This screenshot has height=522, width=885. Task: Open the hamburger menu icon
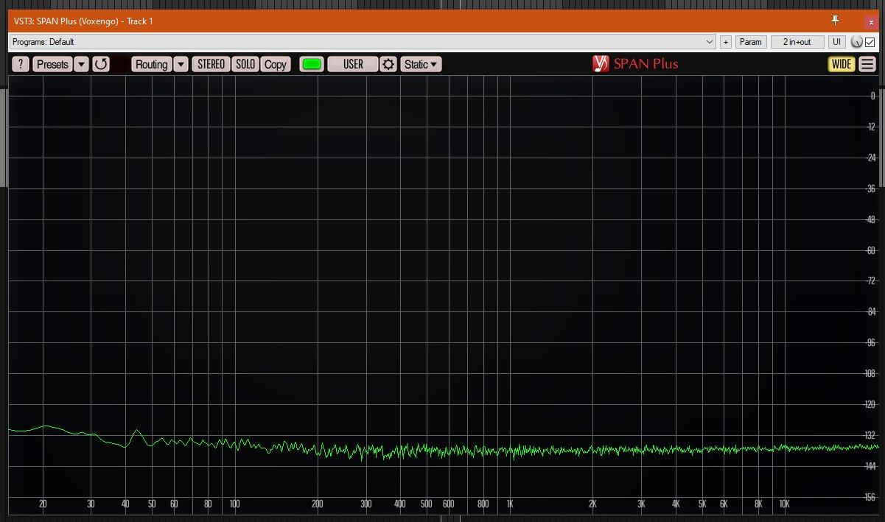867,64
